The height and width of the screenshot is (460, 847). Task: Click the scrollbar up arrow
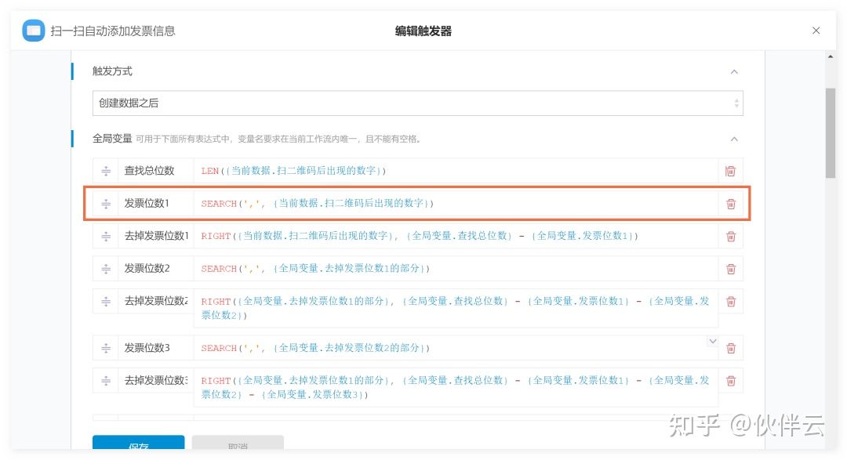(x=831, y=56)
